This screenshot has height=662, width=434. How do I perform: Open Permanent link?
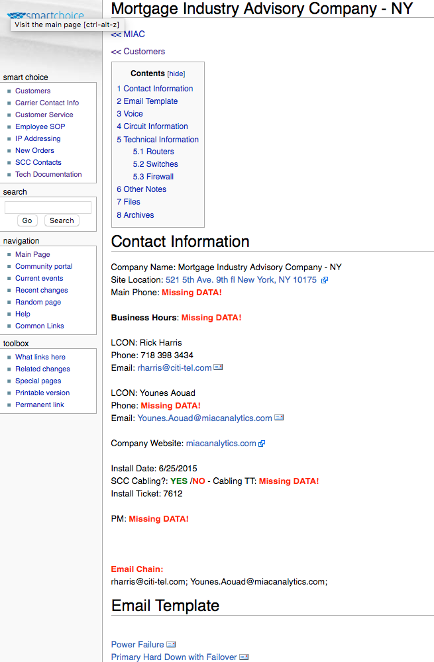click(x=40, y=404)
